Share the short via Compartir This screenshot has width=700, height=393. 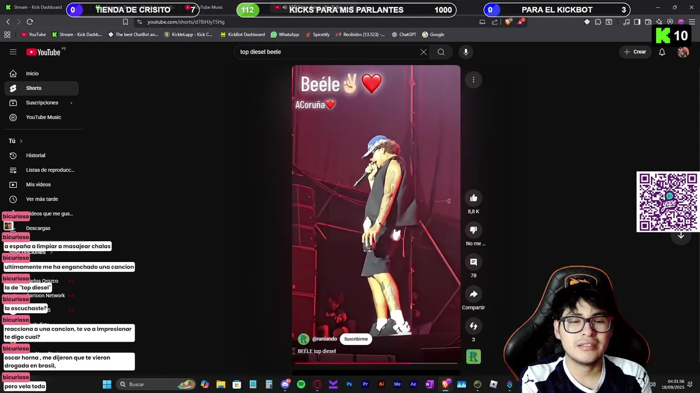(474, 294)
